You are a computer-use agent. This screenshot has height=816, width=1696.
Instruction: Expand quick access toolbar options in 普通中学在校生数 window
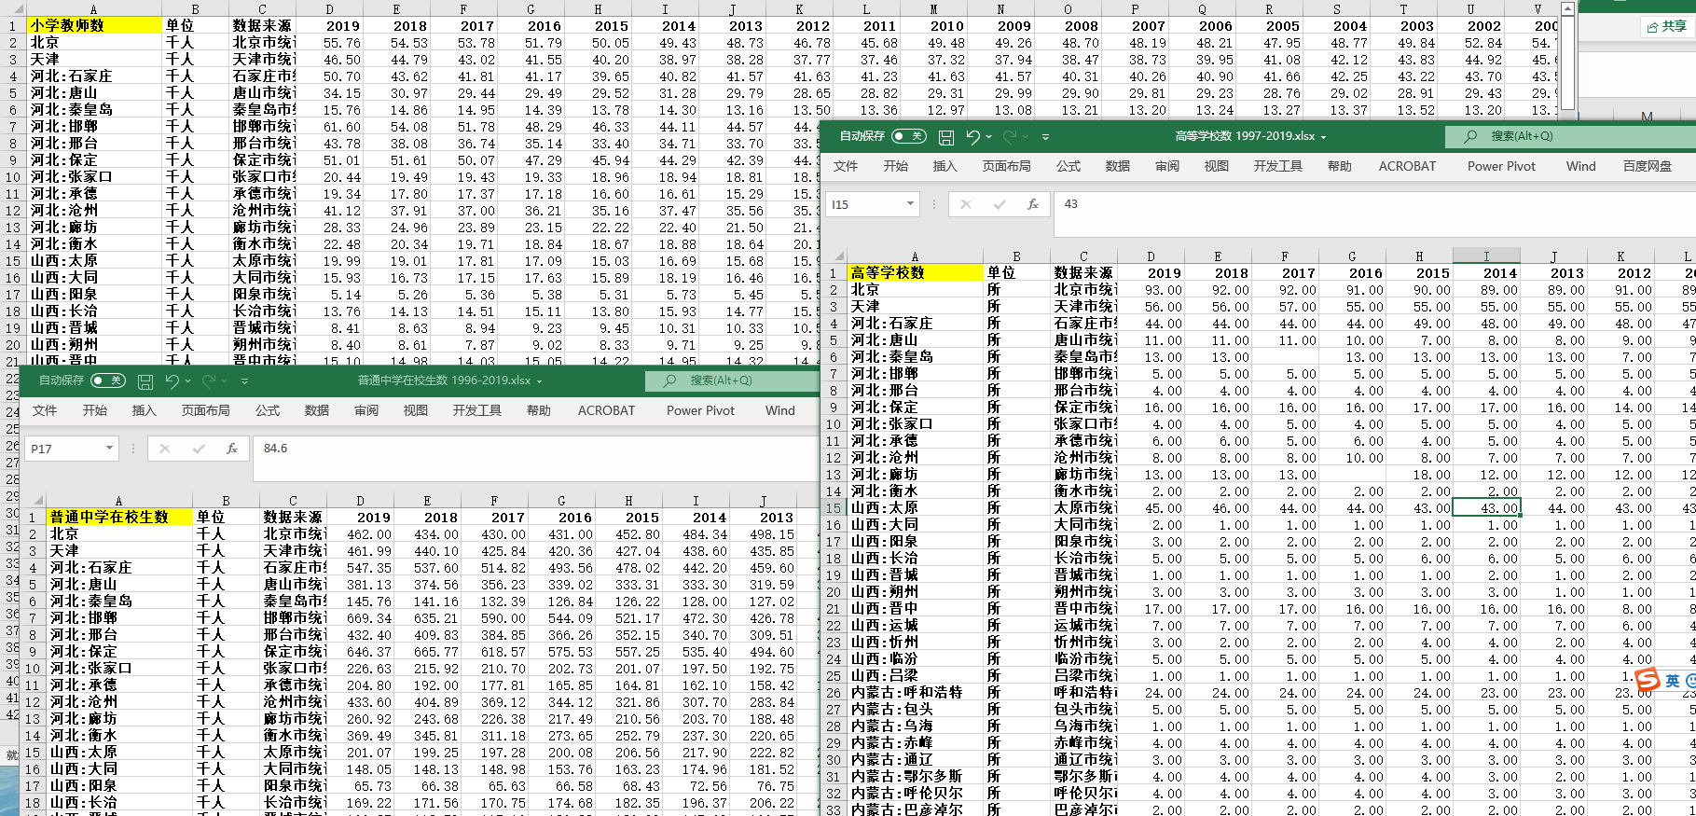click(245, 381)
